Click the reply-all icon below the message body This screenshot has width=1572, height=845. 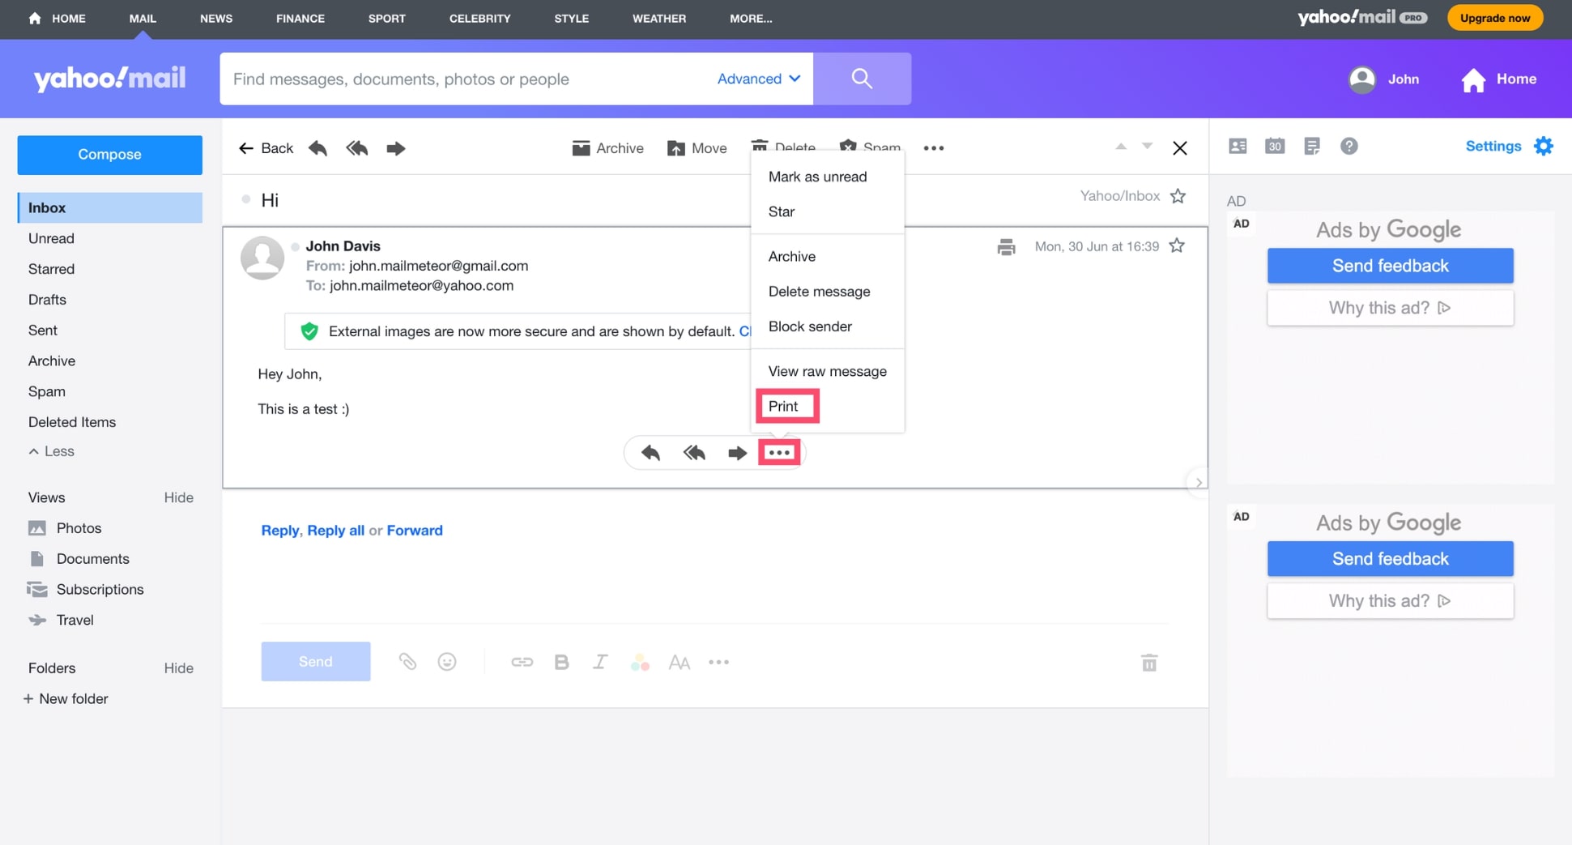click(x=694, y=453)
